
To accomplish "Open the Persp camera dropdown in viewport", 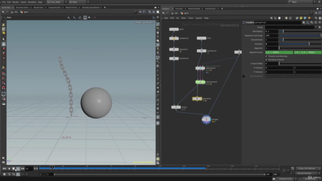I will pyautogui.click(x=139, y=23).
